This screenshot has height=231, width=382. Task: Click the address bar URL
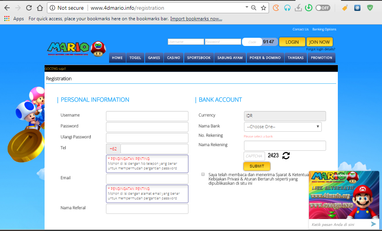pos(127,8)
